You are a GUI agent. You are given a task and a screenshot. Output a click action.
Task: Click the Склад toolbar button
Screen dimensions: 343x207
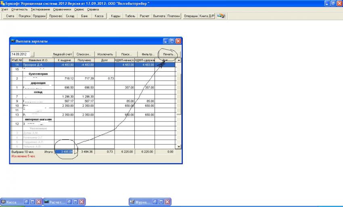pos(70,16)
